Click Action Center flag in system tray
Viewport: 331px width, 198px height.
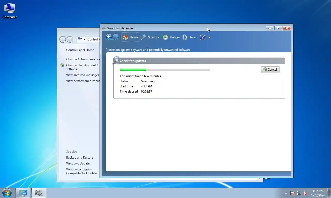[293, 193]
